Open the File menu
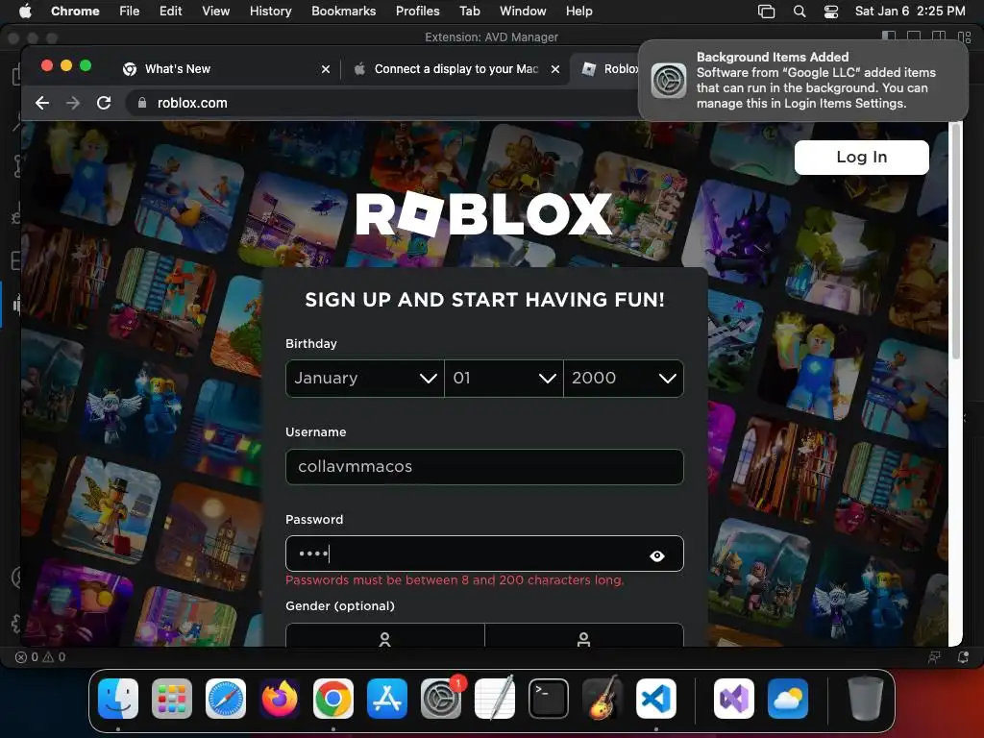Image resolution: width=984 pixels, height=738 pixels. click(130, 12)
